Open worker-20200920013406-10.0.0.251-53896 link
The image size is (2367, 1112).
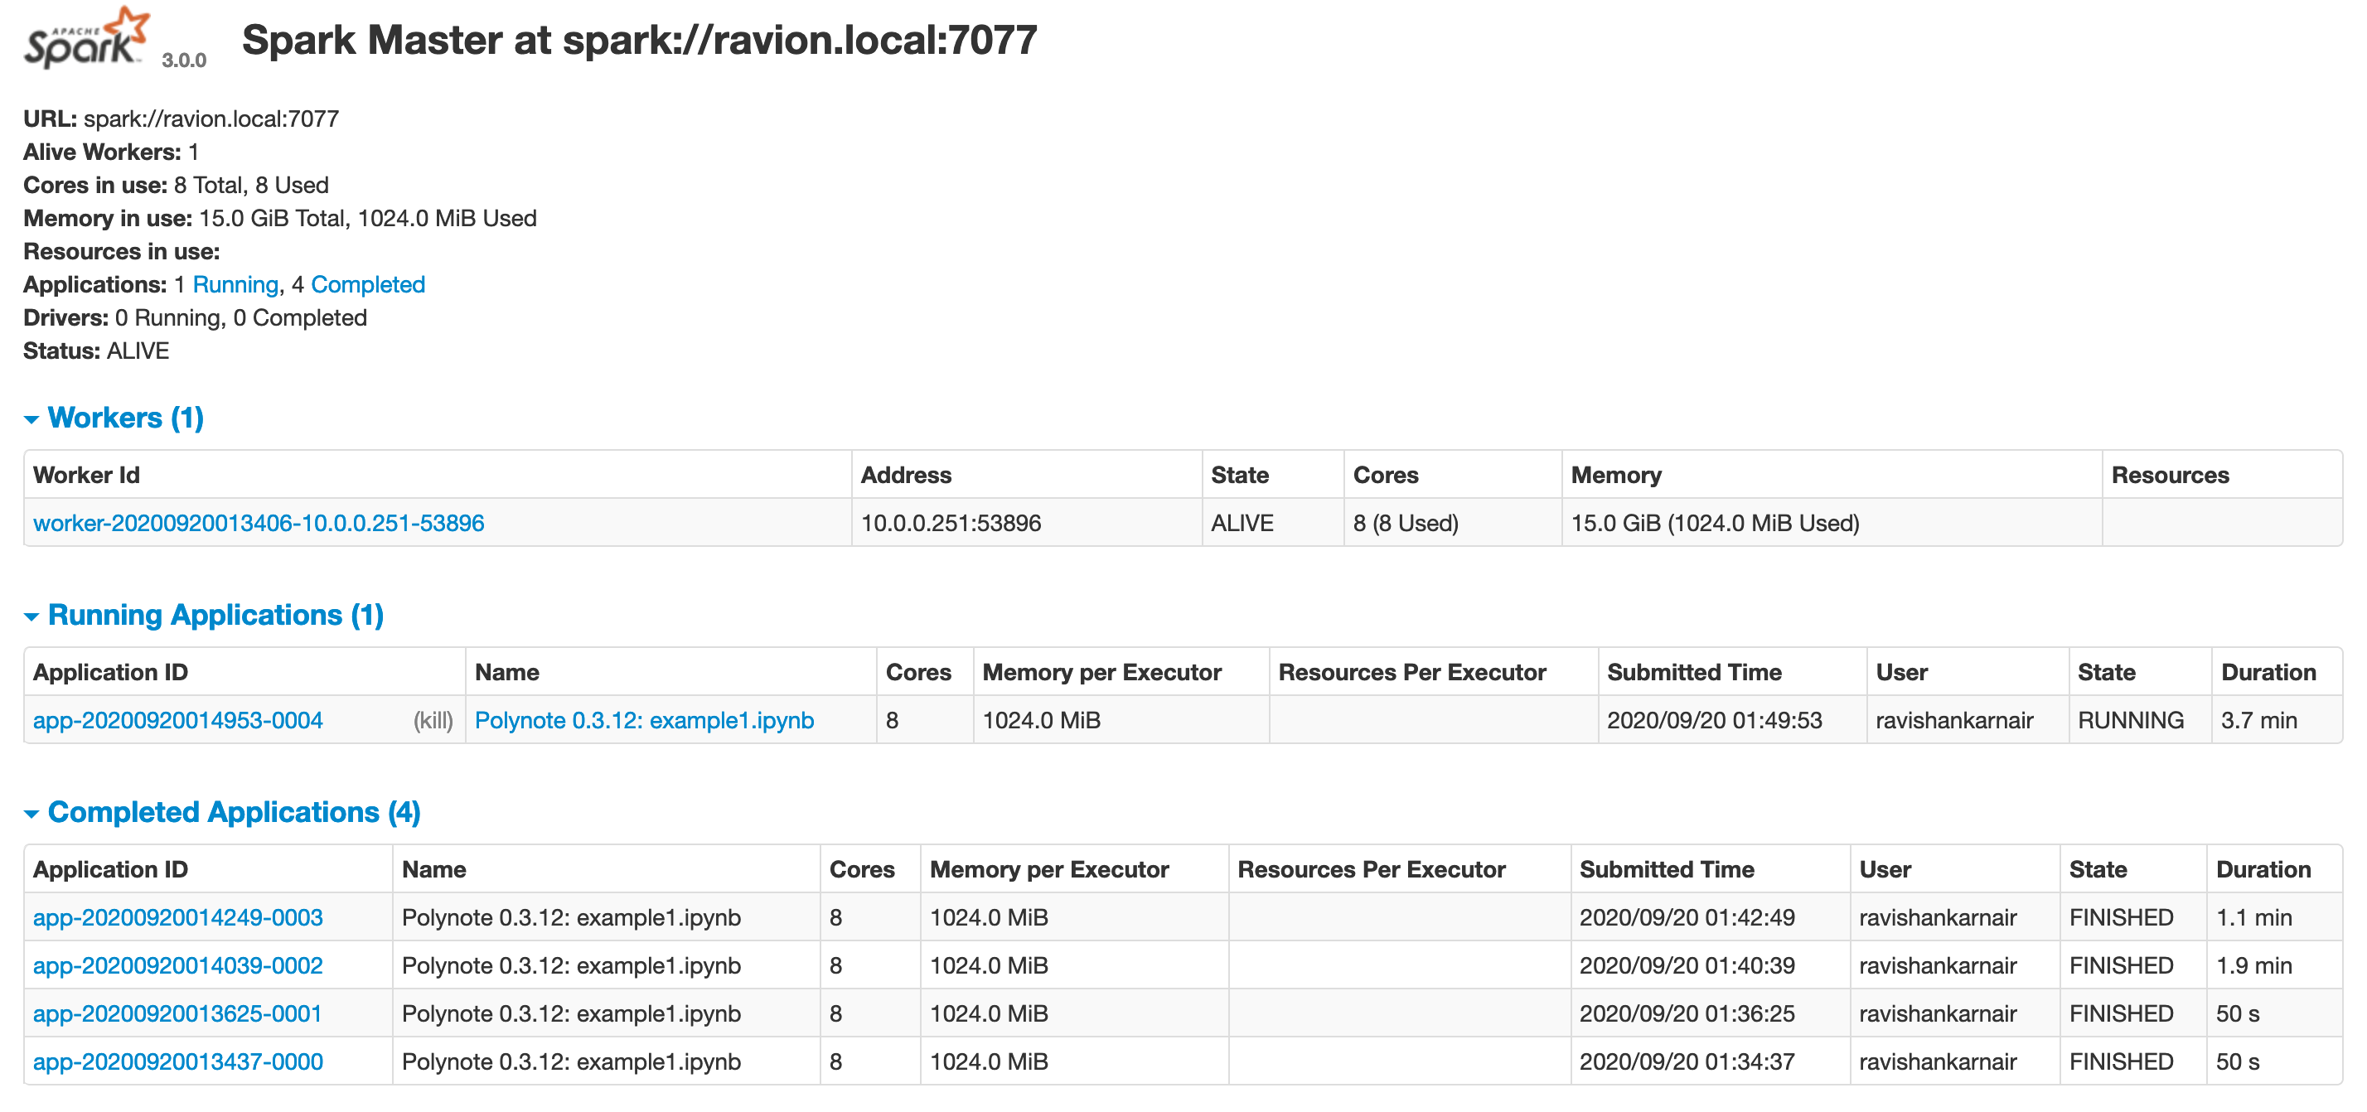[x=259, y=523]
